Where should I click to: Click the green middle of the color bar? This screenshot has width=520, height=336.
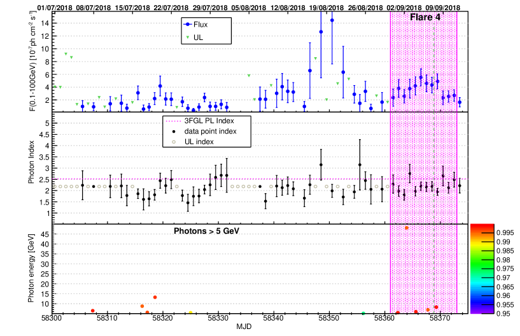coord(482,265)
